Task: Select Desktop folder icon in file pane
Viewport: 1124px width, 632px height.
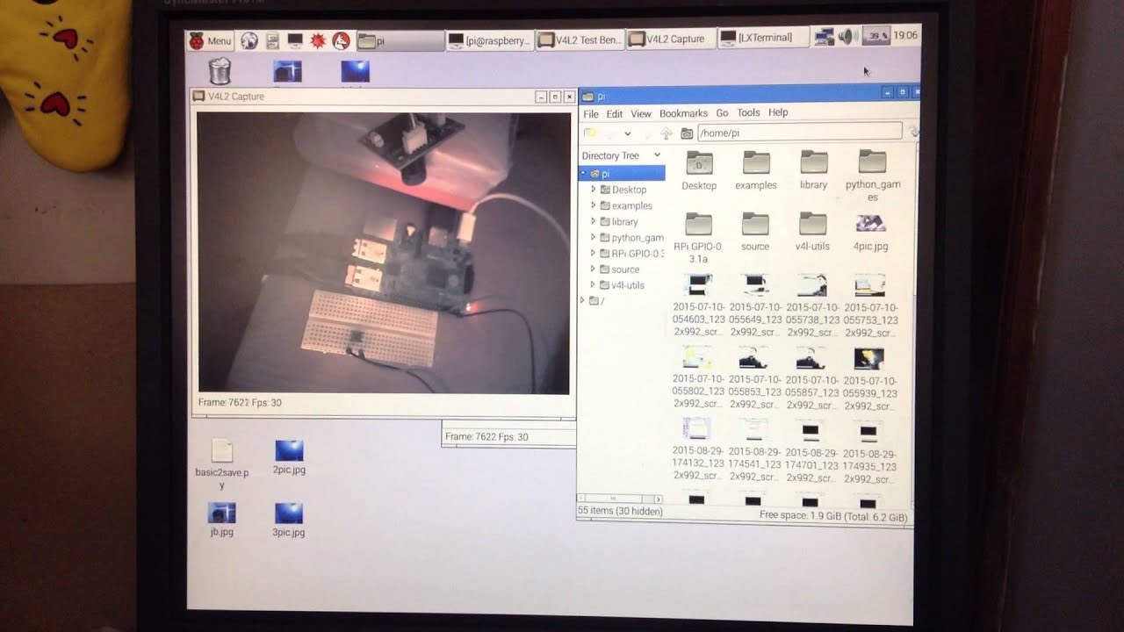Action: 699,163
